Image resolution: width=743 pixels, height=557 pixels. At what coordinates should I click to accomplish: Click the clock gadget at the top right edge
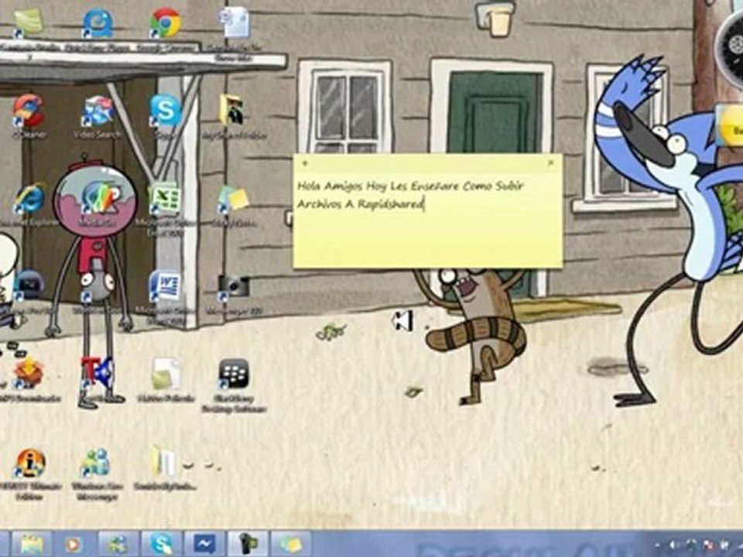point(730,47)
